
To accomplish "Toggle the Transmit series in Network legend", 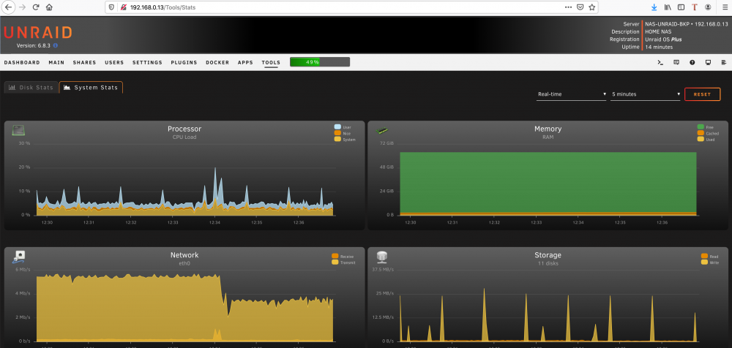I will [x=343, y=262].
